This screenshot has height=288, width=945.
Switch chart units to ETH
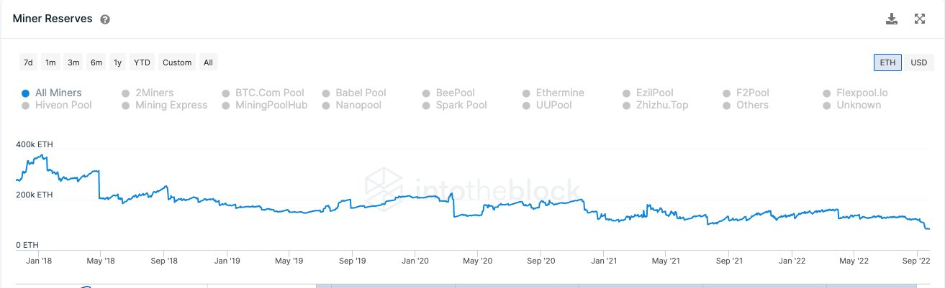click(887, 62)
